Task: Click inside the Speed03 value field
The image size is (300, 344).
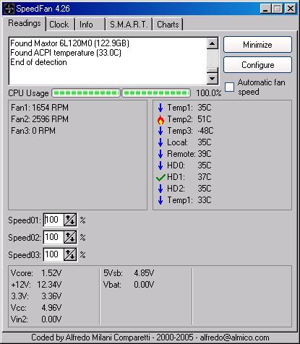Action: [x=53, y=254]
